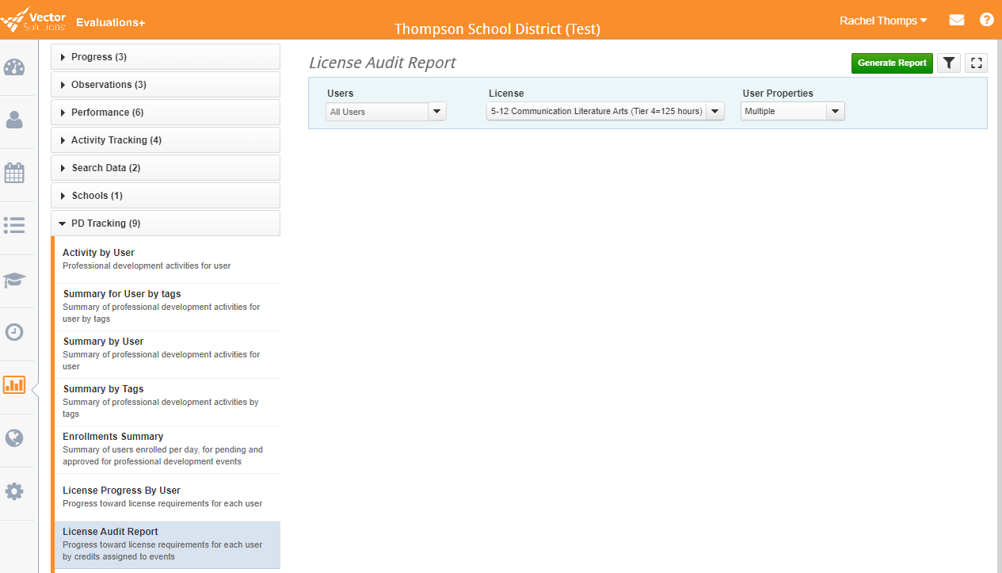Open the list icon in sidebar
Viewport: 1002px width, 573px height.
pos(14,225)
